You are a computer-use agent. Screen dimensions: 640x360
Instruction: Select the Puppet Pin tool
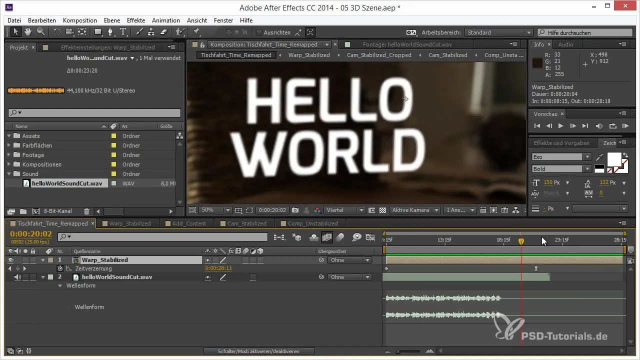click(196, 32)
